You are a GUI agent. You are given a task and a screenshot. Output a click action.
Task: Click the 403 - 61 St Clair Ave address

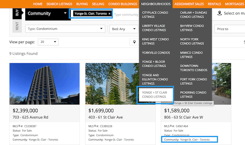106,117
